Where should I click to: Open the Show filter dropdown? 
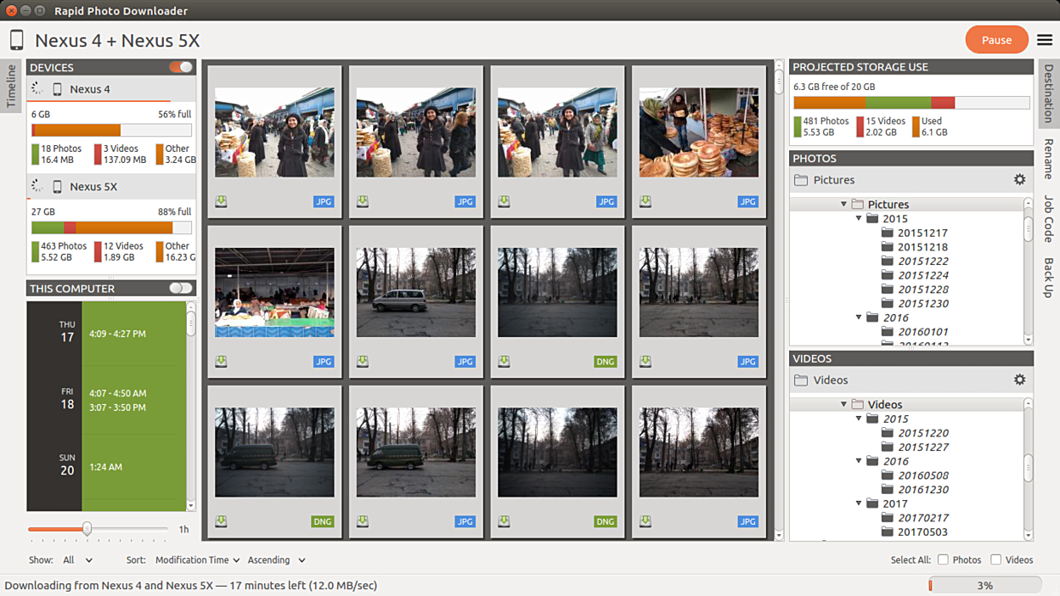tap(77, 560)
